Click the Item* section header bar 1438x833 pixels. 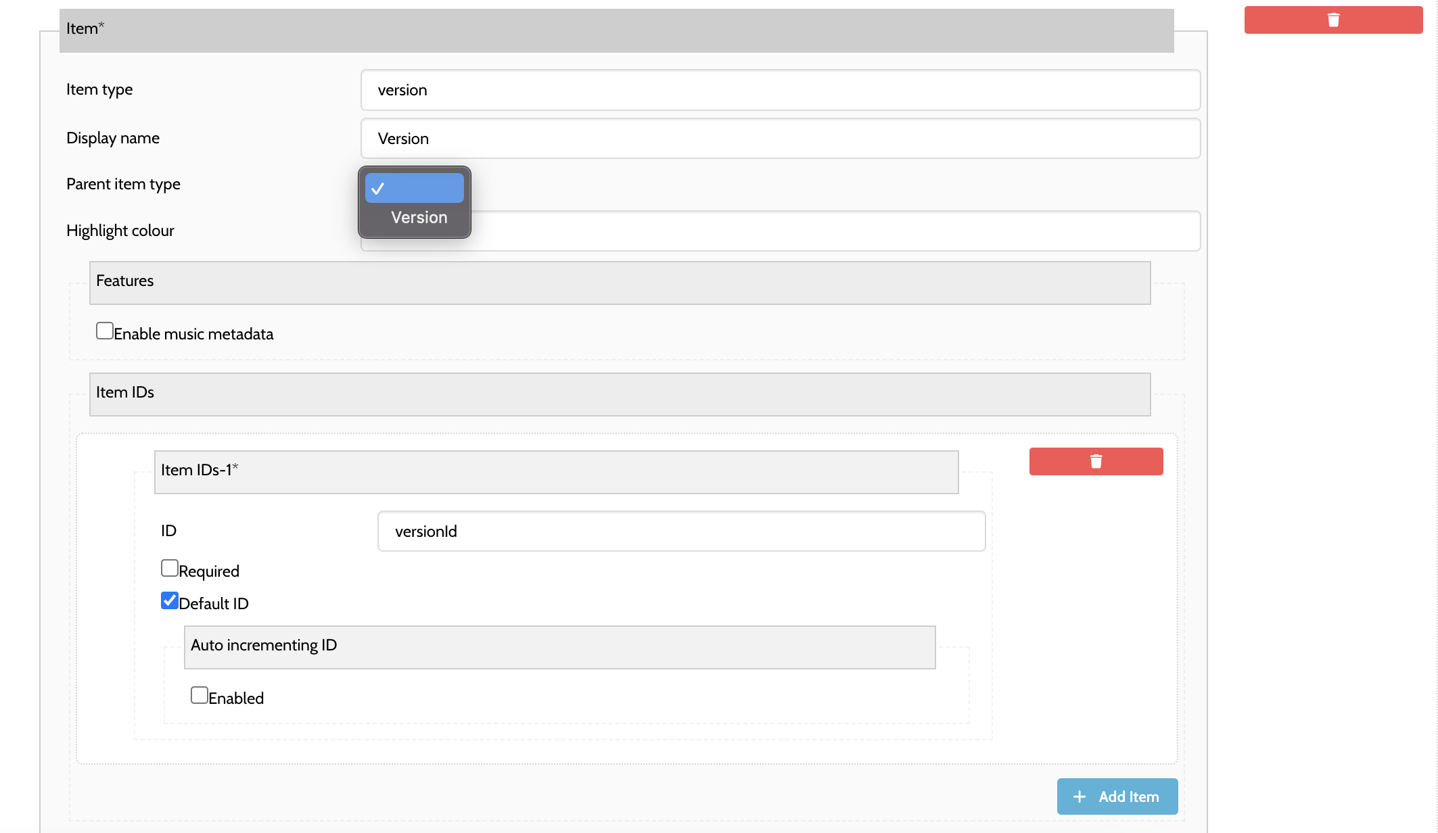(x=616, y=30)
